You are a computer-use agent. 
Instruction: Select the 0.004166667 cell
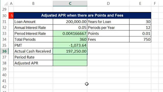tap(70, 33)
